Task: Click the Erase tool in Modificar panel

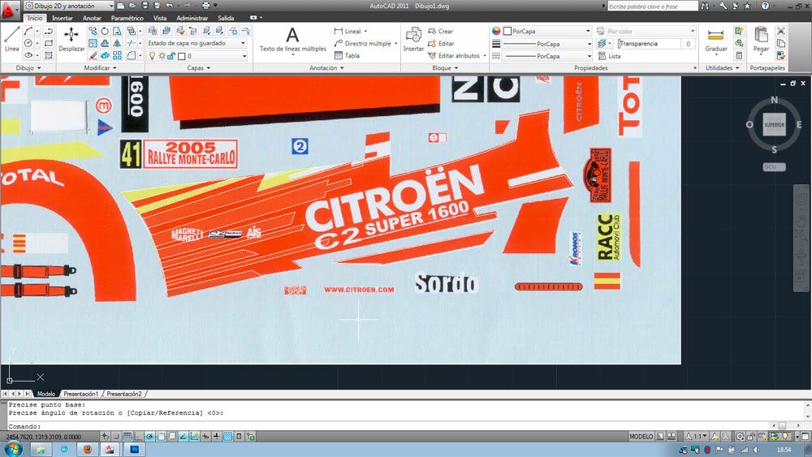Action: coord(93,55)
